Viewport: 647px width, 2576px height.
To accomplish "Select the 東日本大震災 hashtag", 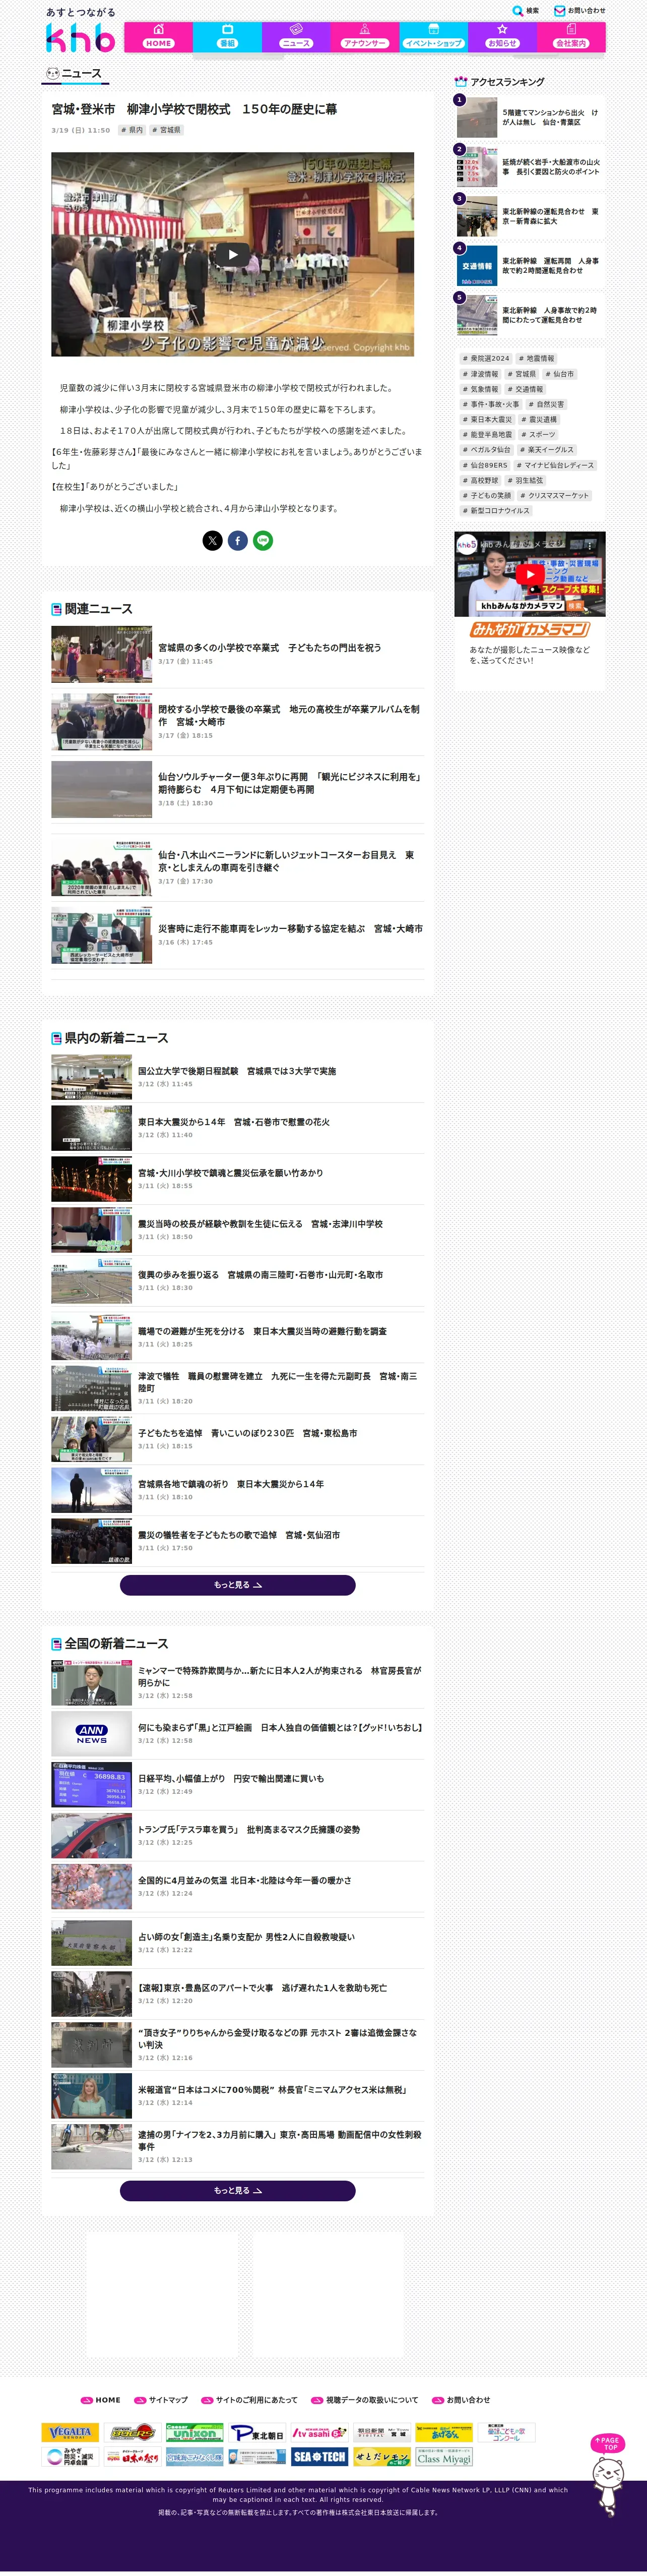I will pyautogui.click(x=487, y=420).
